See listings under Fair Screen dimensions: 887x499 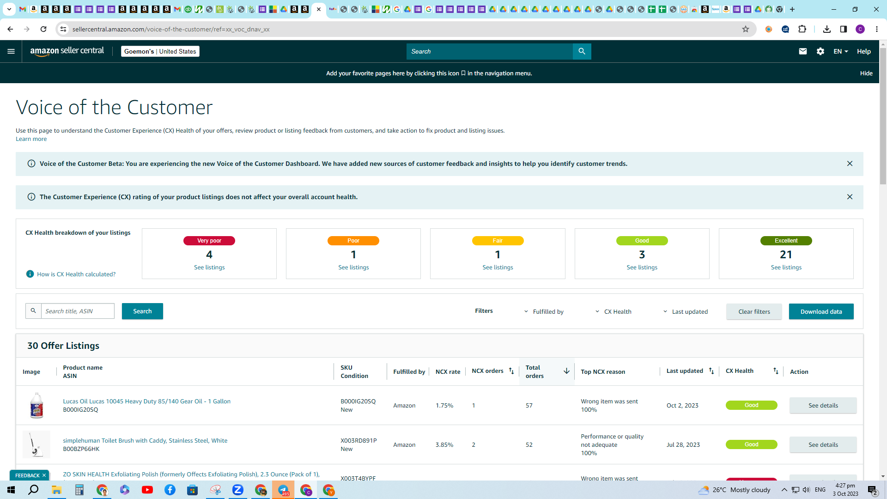pos(498,268)
